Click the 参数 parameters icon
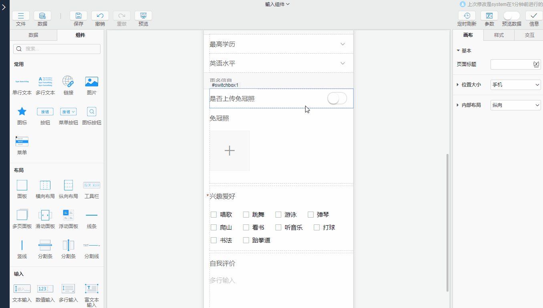Viewport: 543px width, 308px height. (489, 16)
